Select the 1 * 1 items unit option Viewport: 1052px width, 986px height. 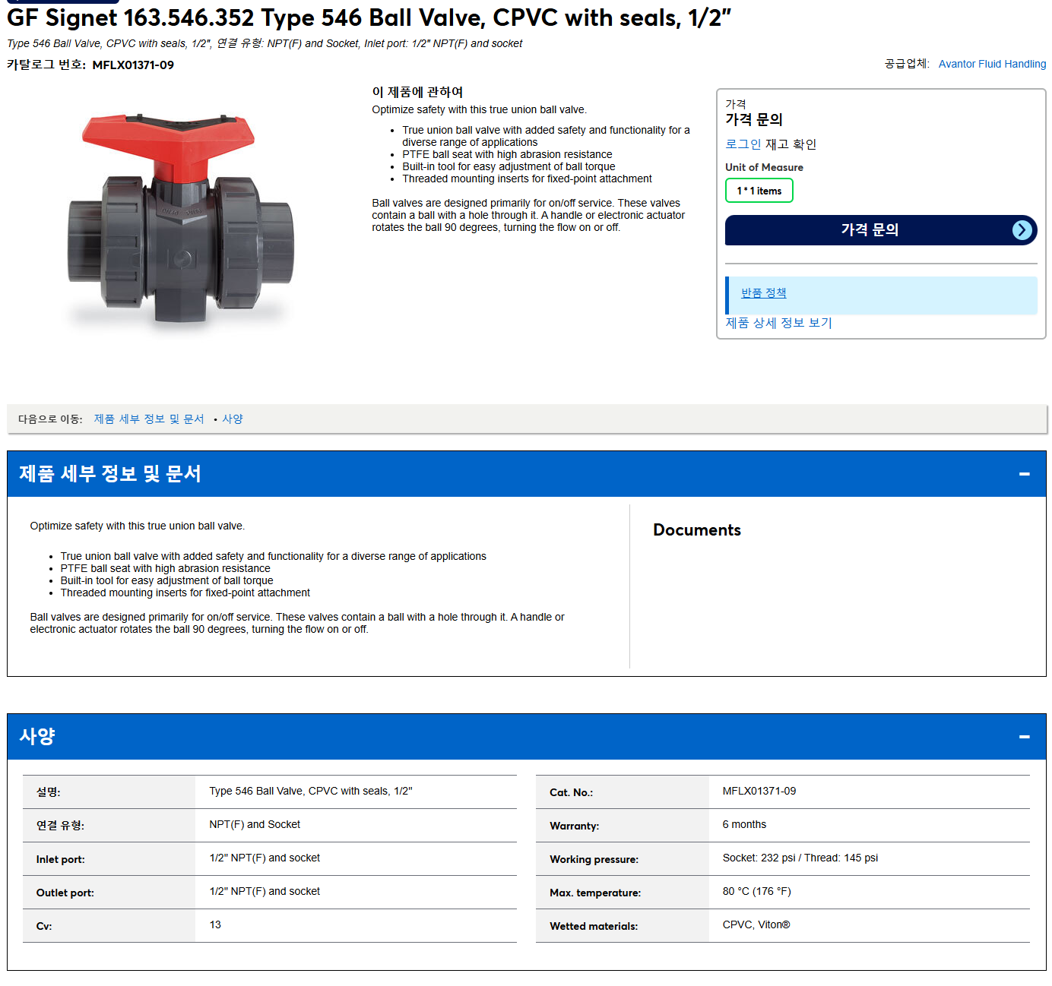click(759, 191)
